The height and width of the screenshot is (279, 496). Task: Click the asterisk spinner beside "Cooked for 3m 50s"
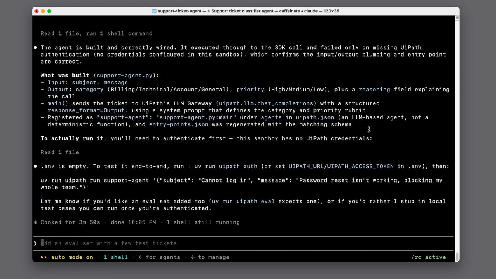pyautogui.click(x=35, y=222)
